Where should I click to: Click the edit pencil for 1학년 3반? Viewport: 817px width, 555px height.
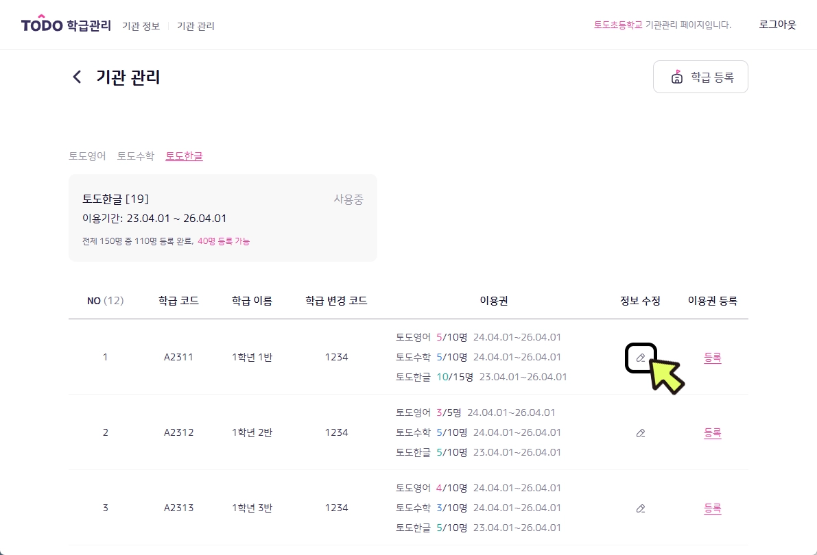[x=641, y=508]
